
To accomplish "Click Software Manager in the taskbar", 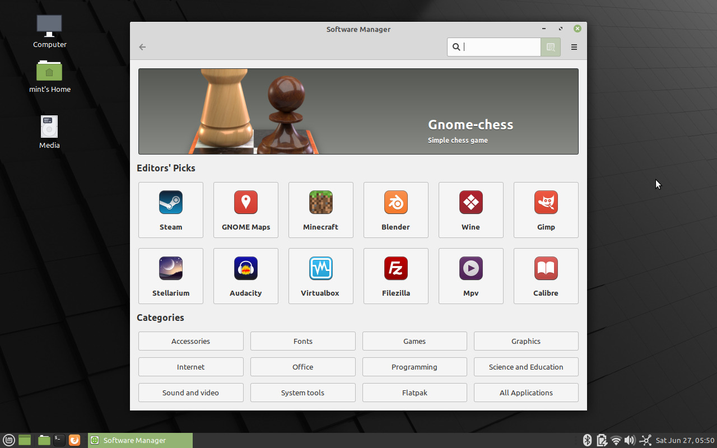I will click(140, 440).
